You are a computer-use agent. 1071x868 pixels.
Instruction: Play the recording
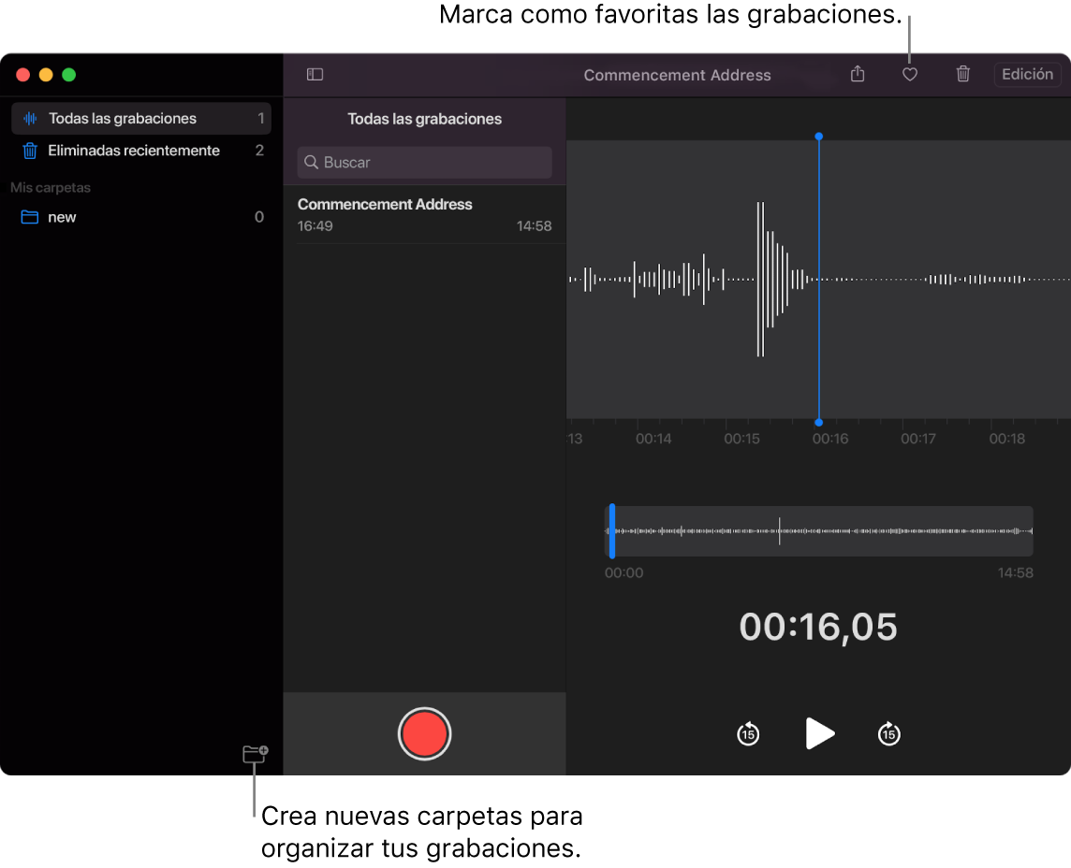[x=819, y=733]
